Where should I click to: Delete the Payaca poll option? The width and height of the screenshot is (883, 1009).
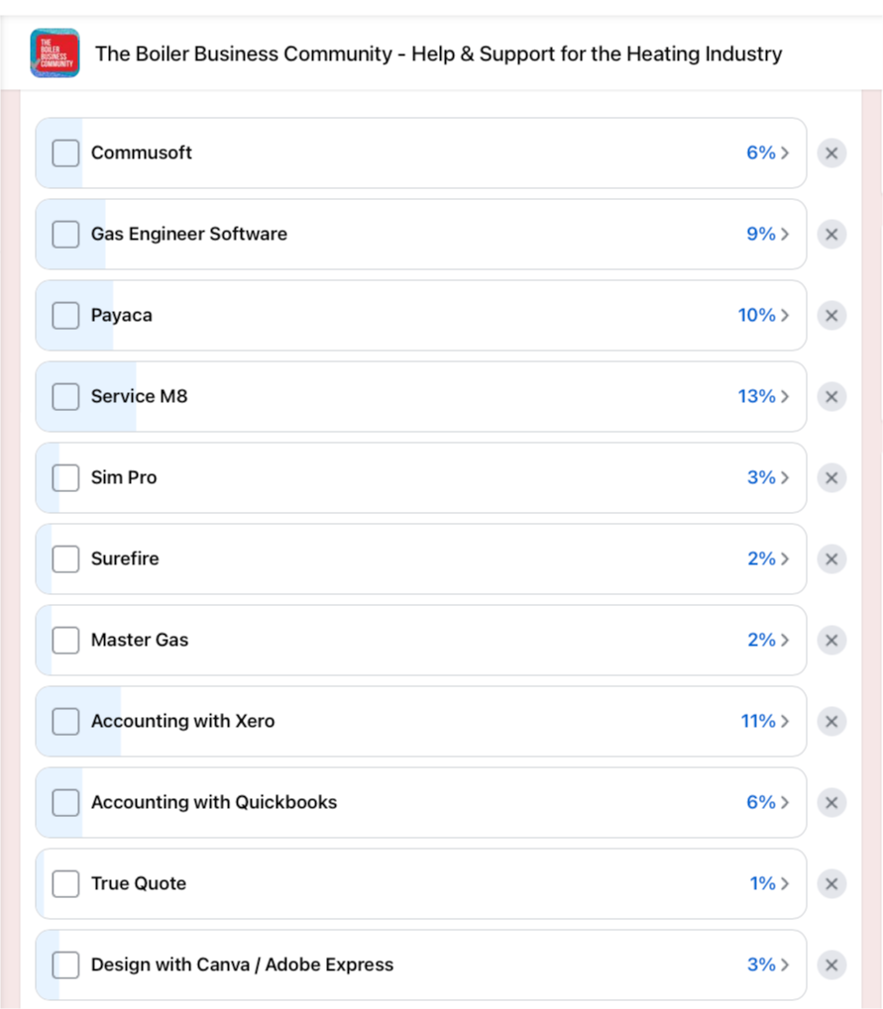(831, 316)
